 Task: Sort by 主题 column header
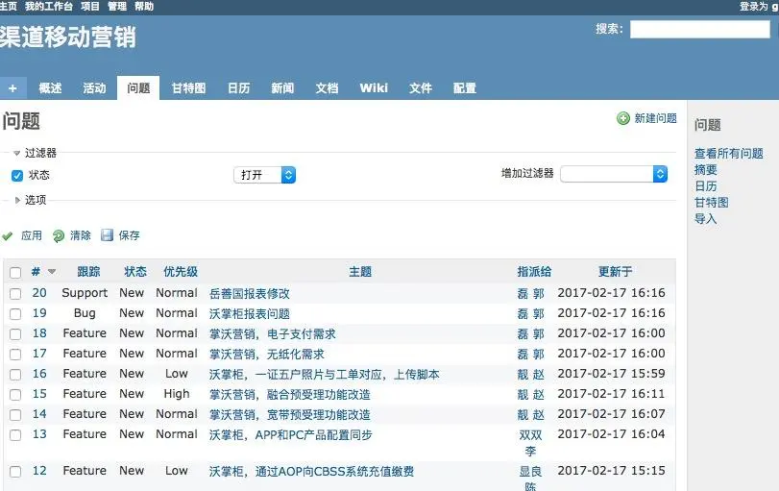tap(360, 272)
